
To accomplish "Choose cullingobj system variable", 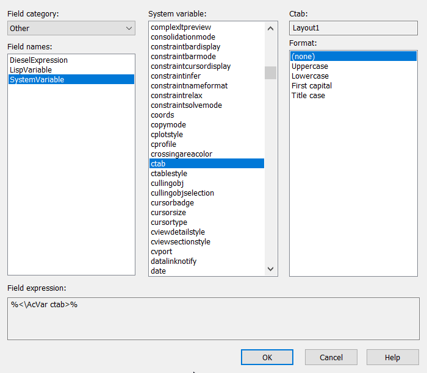I will click(207, 183).
